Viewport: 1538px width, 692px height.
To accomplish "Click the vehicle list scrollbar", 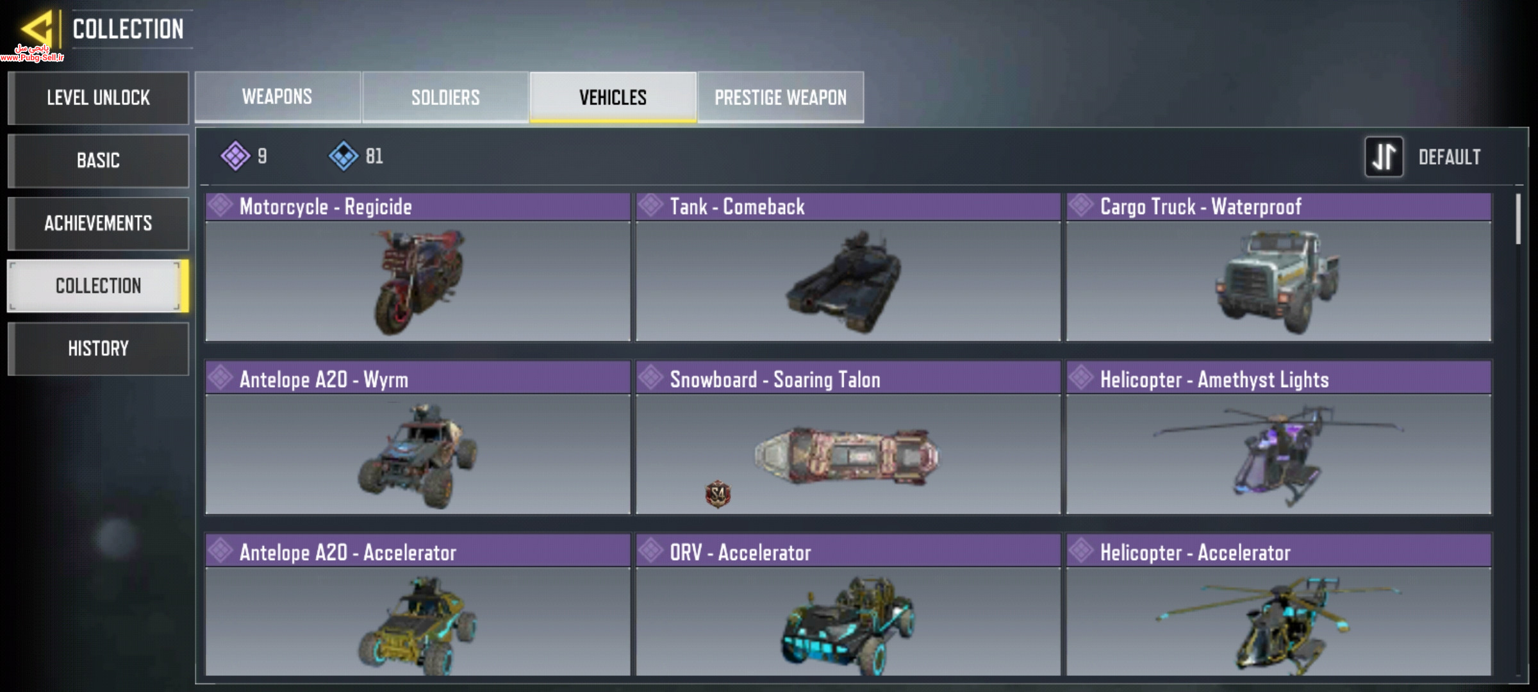I will (x=1517, y=219).
